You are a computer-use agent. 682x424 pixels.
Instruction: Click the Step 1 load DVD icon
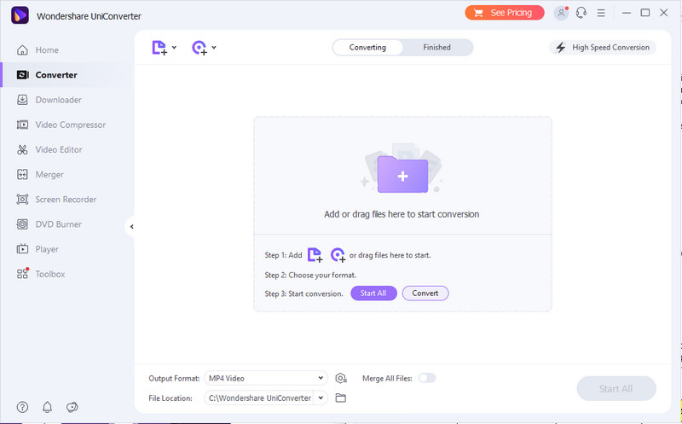338,255
